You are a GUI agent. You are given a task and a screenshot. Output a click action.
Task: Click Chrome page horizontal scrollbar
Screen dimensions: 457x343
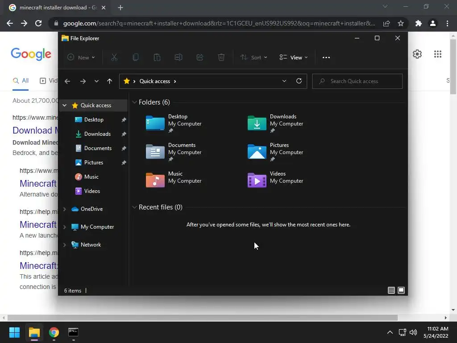[x=202, y=318]
